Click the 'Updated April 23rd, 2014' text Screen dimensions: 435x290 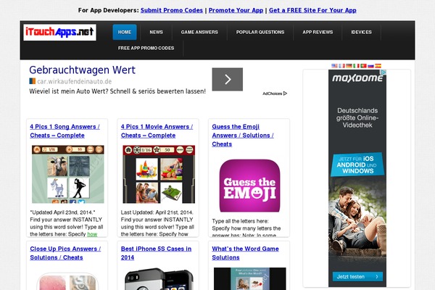(62, 212)
